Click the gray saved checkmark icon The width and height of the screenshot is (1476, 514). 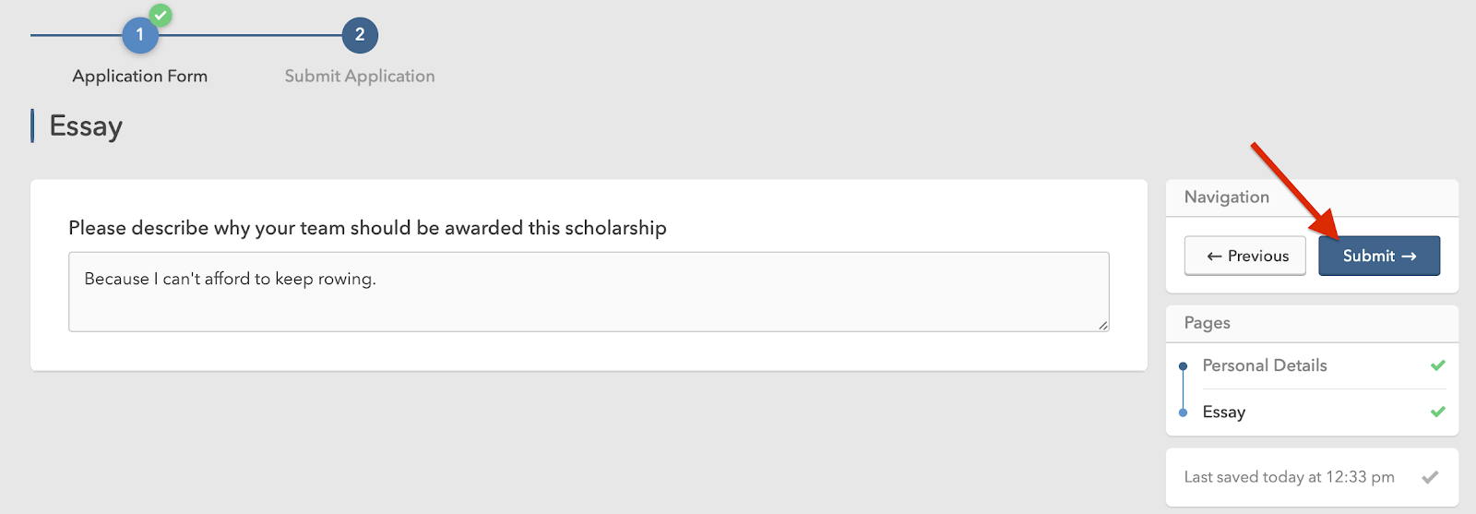click(x=1430, y=477)
